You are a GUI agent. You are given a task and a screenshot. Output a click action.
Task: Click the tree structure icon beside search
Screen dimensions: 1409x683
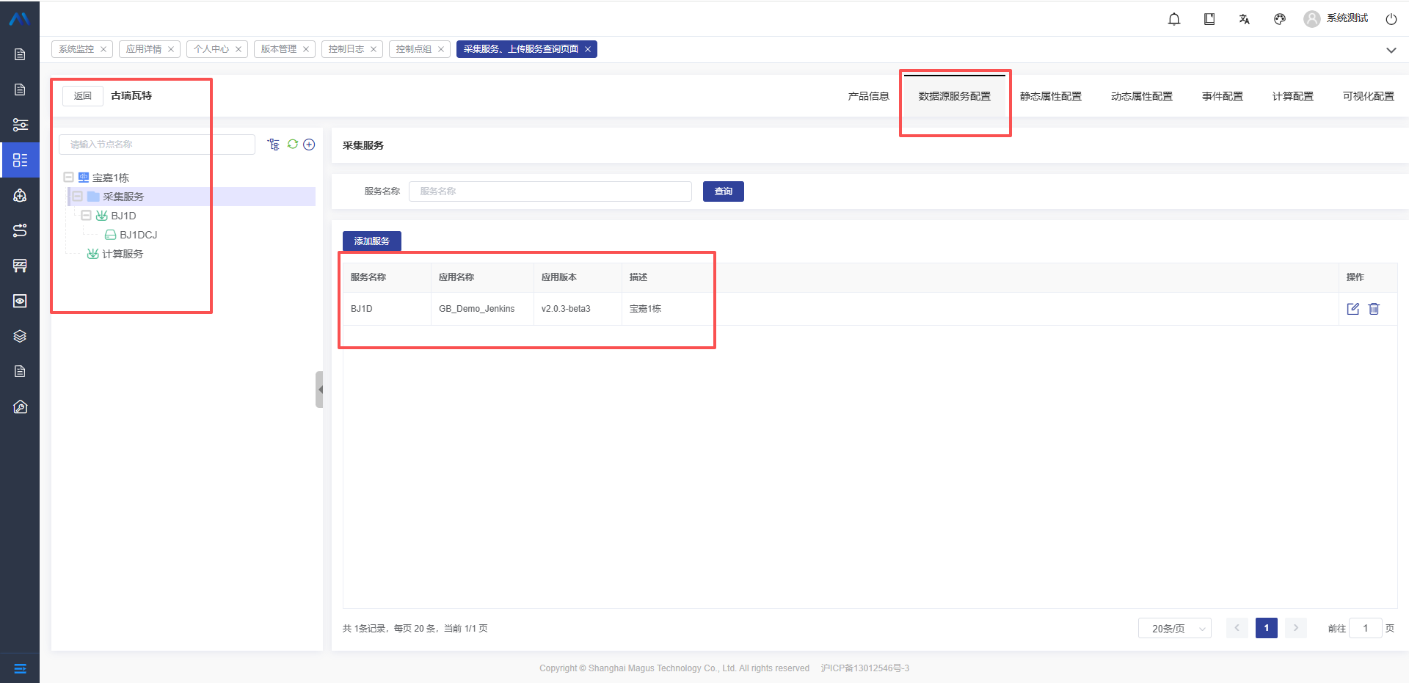pyautogui.click(x=274, y=145)
